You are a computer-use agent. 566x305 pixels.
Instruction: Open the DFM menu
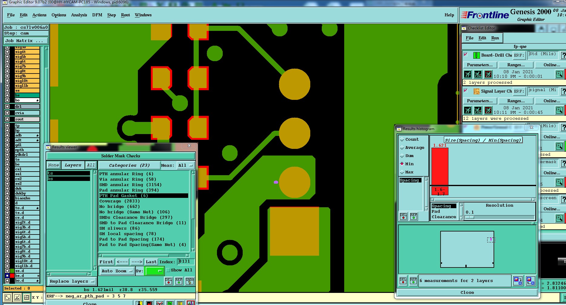97,15
